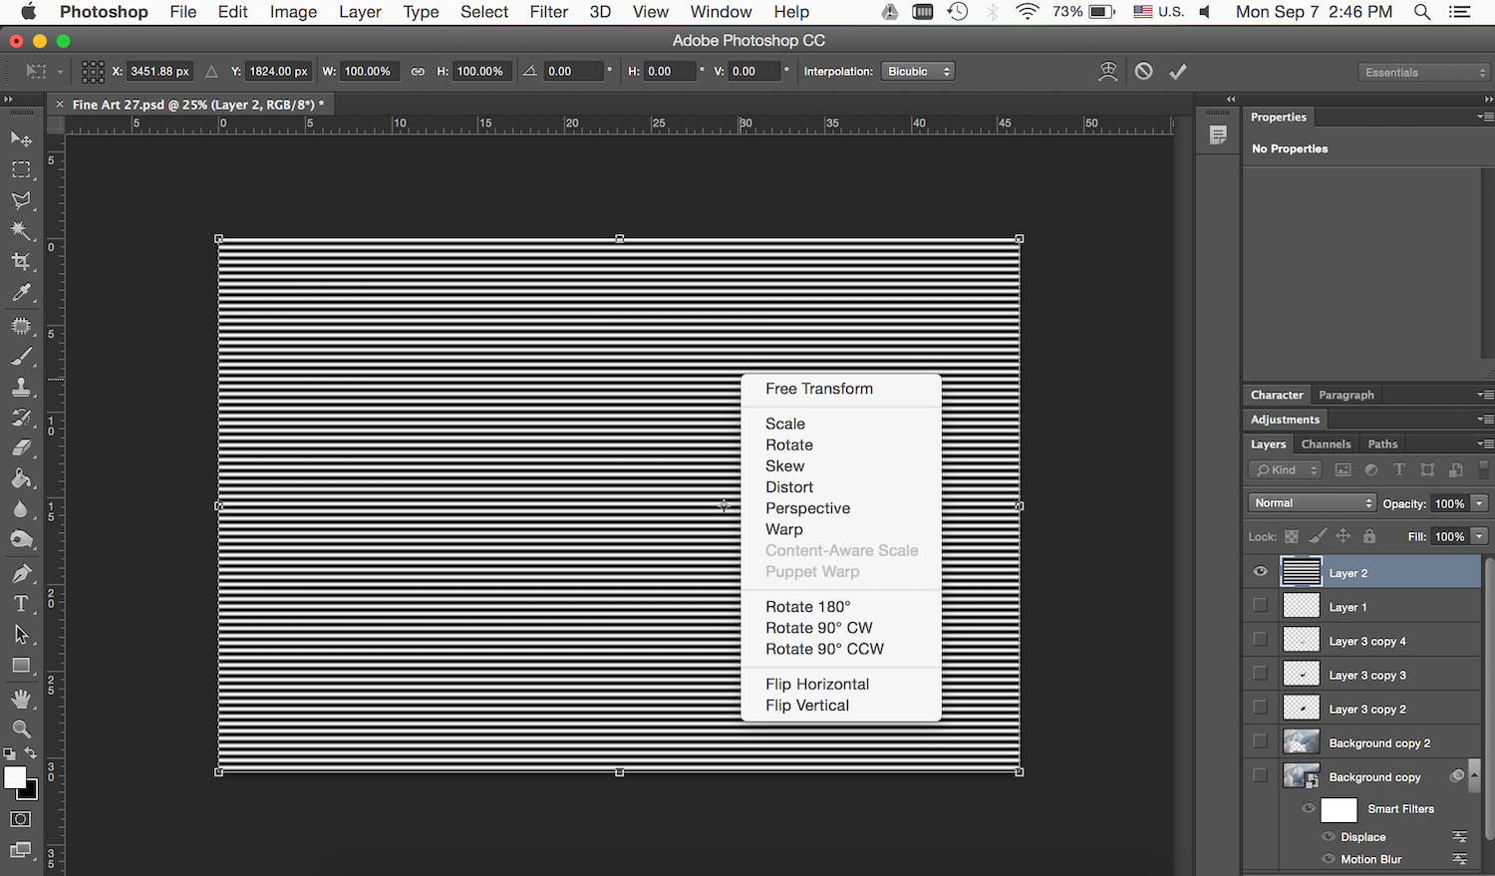Switch to the Paragraph tab

1346,395
